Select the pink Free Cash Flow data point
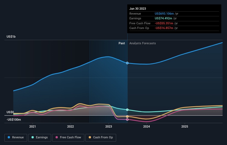Image resolution: width=227 pixels, height=145 pixels. pyautogui.click(x=127, y=120)
